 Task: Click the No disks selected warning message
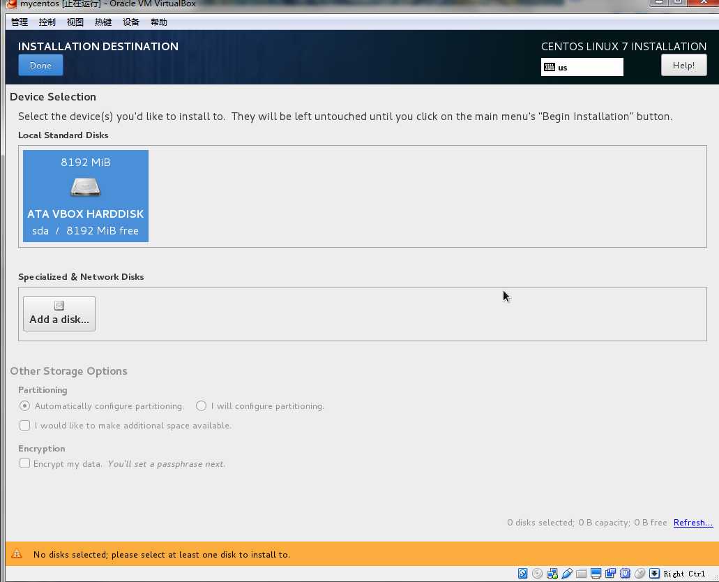point(161,555)
